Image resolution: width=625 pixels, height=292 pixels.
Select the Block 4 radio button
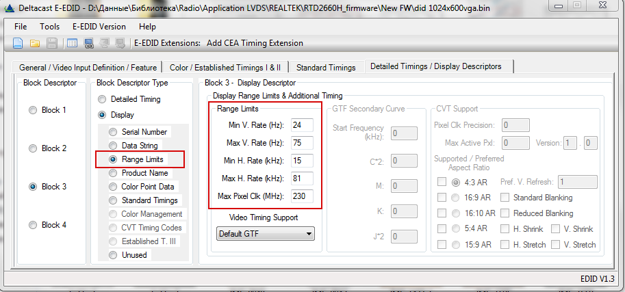click(x=33, y=225)
